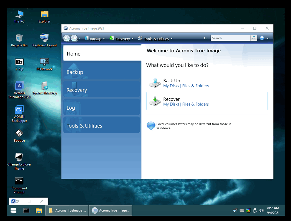Viewport: 291px width, 221px height.
Task: Click Files & Folders link under Back Up
Action: (x=195, y=86)
